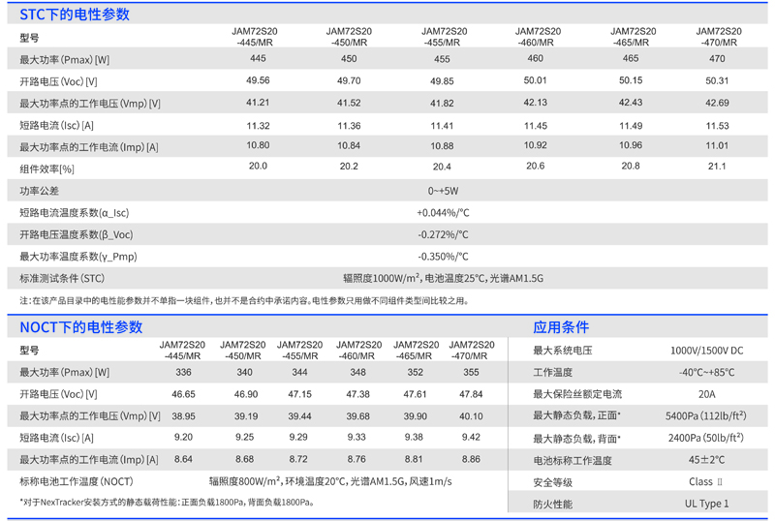Viewport: 775px width, 521px height.
Task: Click STC Pmax value 445
Action: pos(258,58)
